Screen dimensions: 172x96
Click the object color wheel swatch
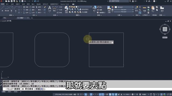[x=112, y=7]
